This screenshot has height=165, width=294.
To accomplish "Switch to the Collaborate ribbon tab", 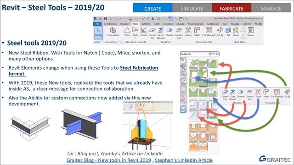I will tap(213, 24).
